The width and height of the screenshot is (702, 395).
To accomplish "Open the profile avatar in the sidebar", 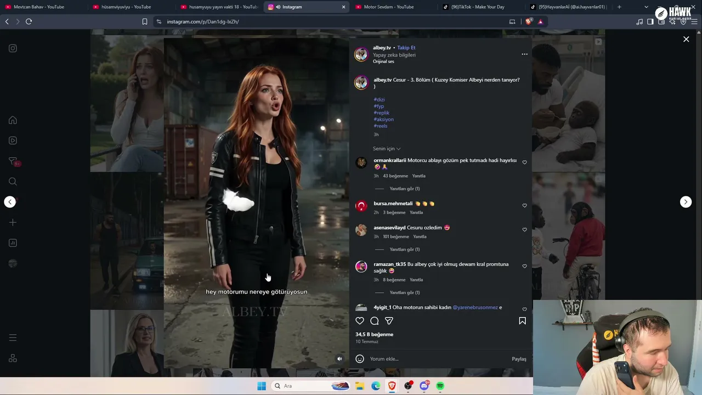I will click(x=13, y=263).
